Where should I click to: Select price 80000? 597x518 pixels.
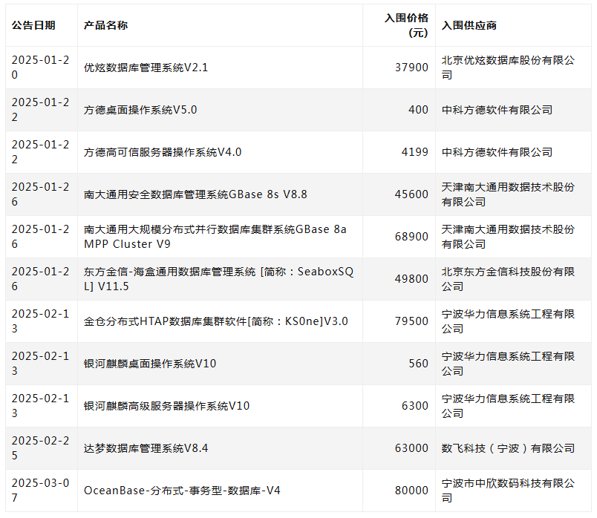coord(411,491)
